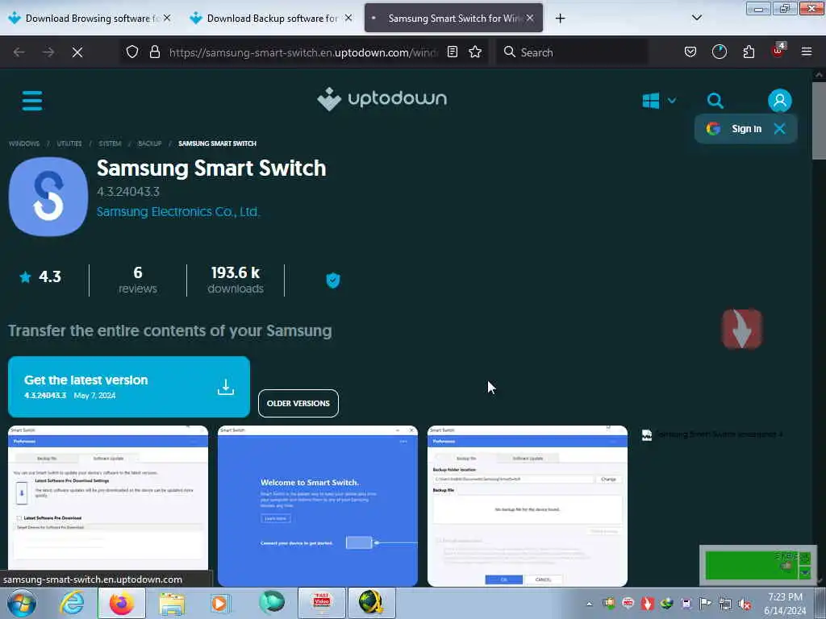This screenshot has width=826, height=619.
Task: Open the circular progress toolbar icon
Action: tap(719, 52)
